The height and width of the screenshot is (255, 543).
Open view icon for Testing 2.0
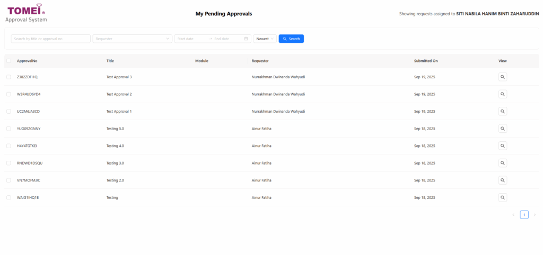point(503,180)
